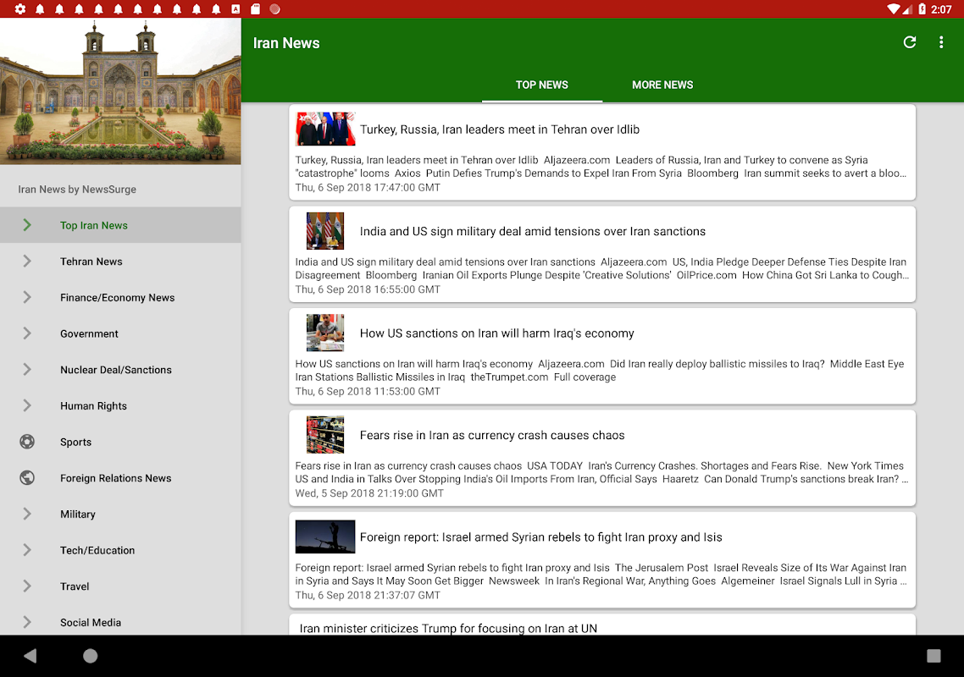The height and width of the screenshot is (677, 964).
Task: Open Israel armed Syrian rebels headline
Action: click(541, 537)
